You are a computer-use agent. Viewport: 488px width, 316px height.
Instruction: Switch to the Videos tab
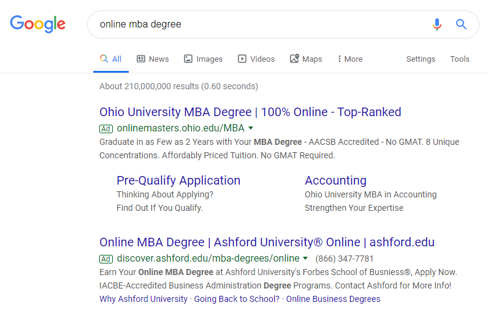coord(256,59)
